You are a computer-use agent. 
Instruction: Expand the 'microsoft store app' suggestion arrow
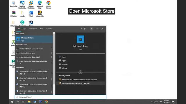click(x=52, y=53)
